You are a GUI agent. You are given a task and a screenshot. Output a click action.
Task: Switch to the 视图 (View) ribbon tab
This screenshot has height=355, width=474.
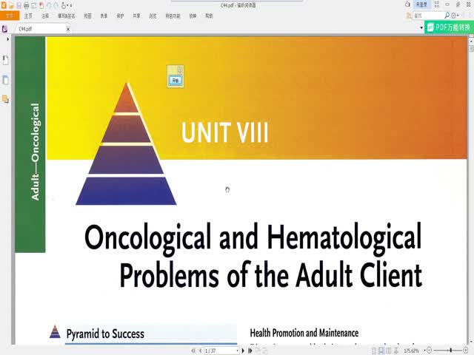click(x=88, y=15)
